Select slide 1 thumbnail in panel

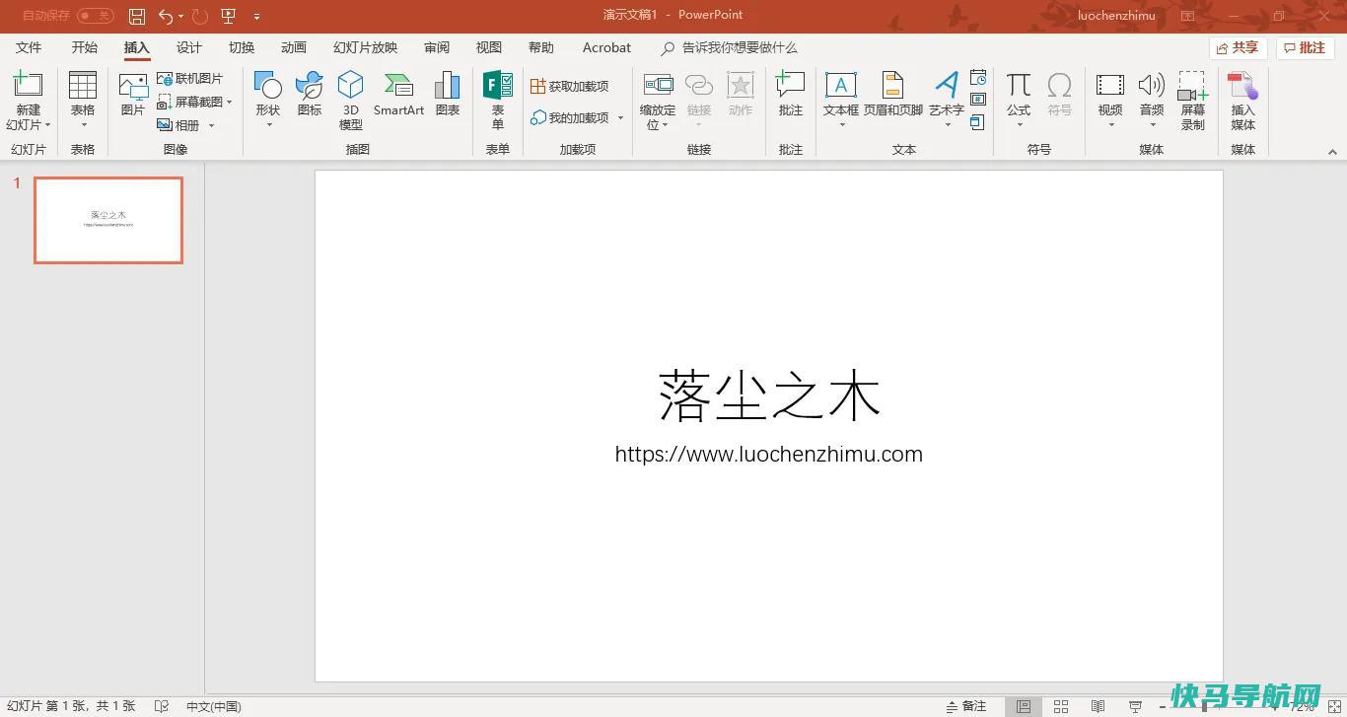point(108,220)
